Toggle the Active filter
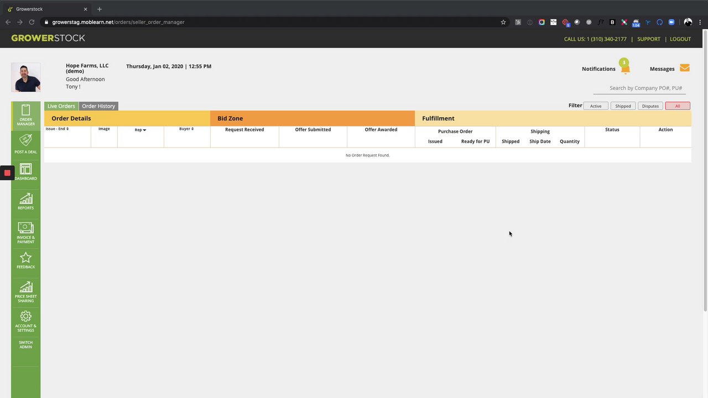This screenshot has width=708, height=398. point(596,106)
